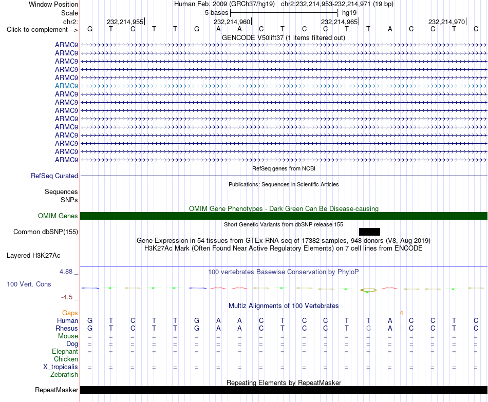Image resolution: width=488 pixels, height=402 pixels.
Task: Click the chr2:232,214,953-232,214,971 (19 bp) range
Action: point(337,4)
